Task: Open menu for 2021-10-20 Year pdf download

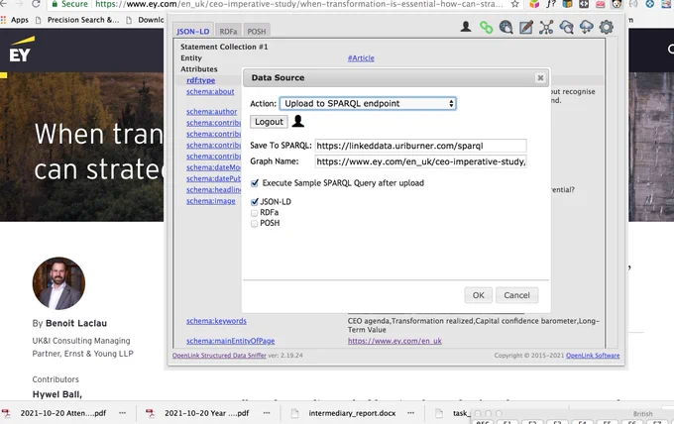Action: pos(267,413)
